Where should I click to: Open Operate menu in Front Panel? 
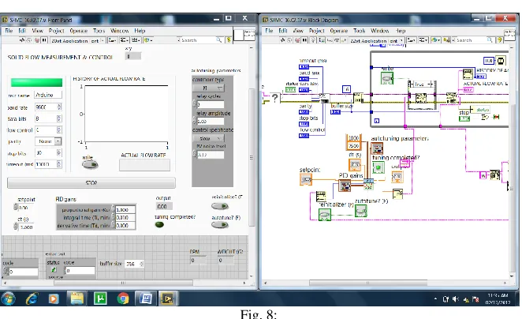click(x=79, y=31)
